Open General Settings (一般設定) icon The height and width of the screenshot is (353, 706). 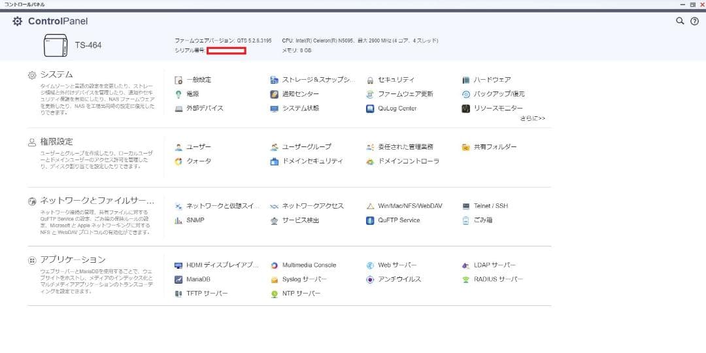(178, 80)
